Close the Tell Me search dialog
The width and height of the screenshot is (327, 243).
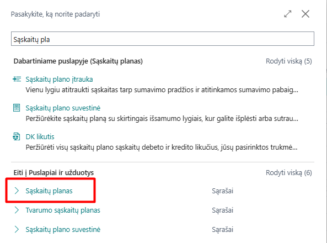click(x=305, y=14)
